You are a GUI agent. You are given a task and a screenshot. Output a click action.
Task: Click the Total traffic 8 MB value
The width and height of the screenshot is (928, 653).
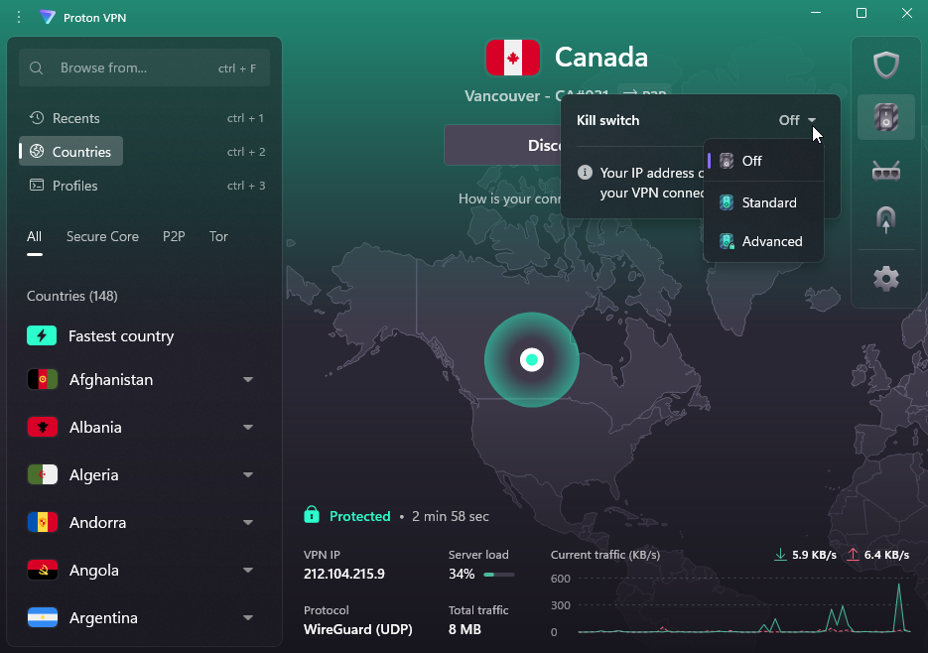(x=464, y=629)
